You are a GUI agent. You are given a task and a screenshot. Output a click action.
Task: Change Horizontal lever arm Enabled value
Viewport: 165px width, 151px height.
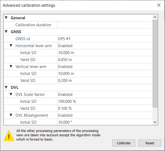104,46
